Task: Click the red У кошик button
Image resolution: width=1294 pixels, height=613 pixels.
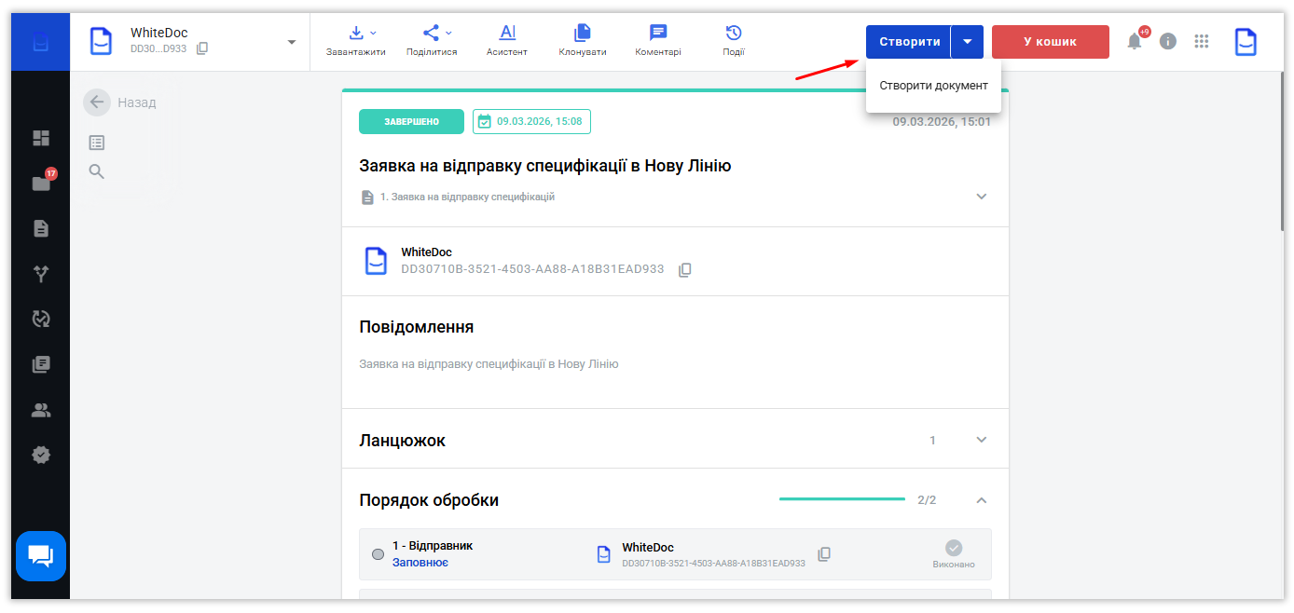Action: (1050, 42)
